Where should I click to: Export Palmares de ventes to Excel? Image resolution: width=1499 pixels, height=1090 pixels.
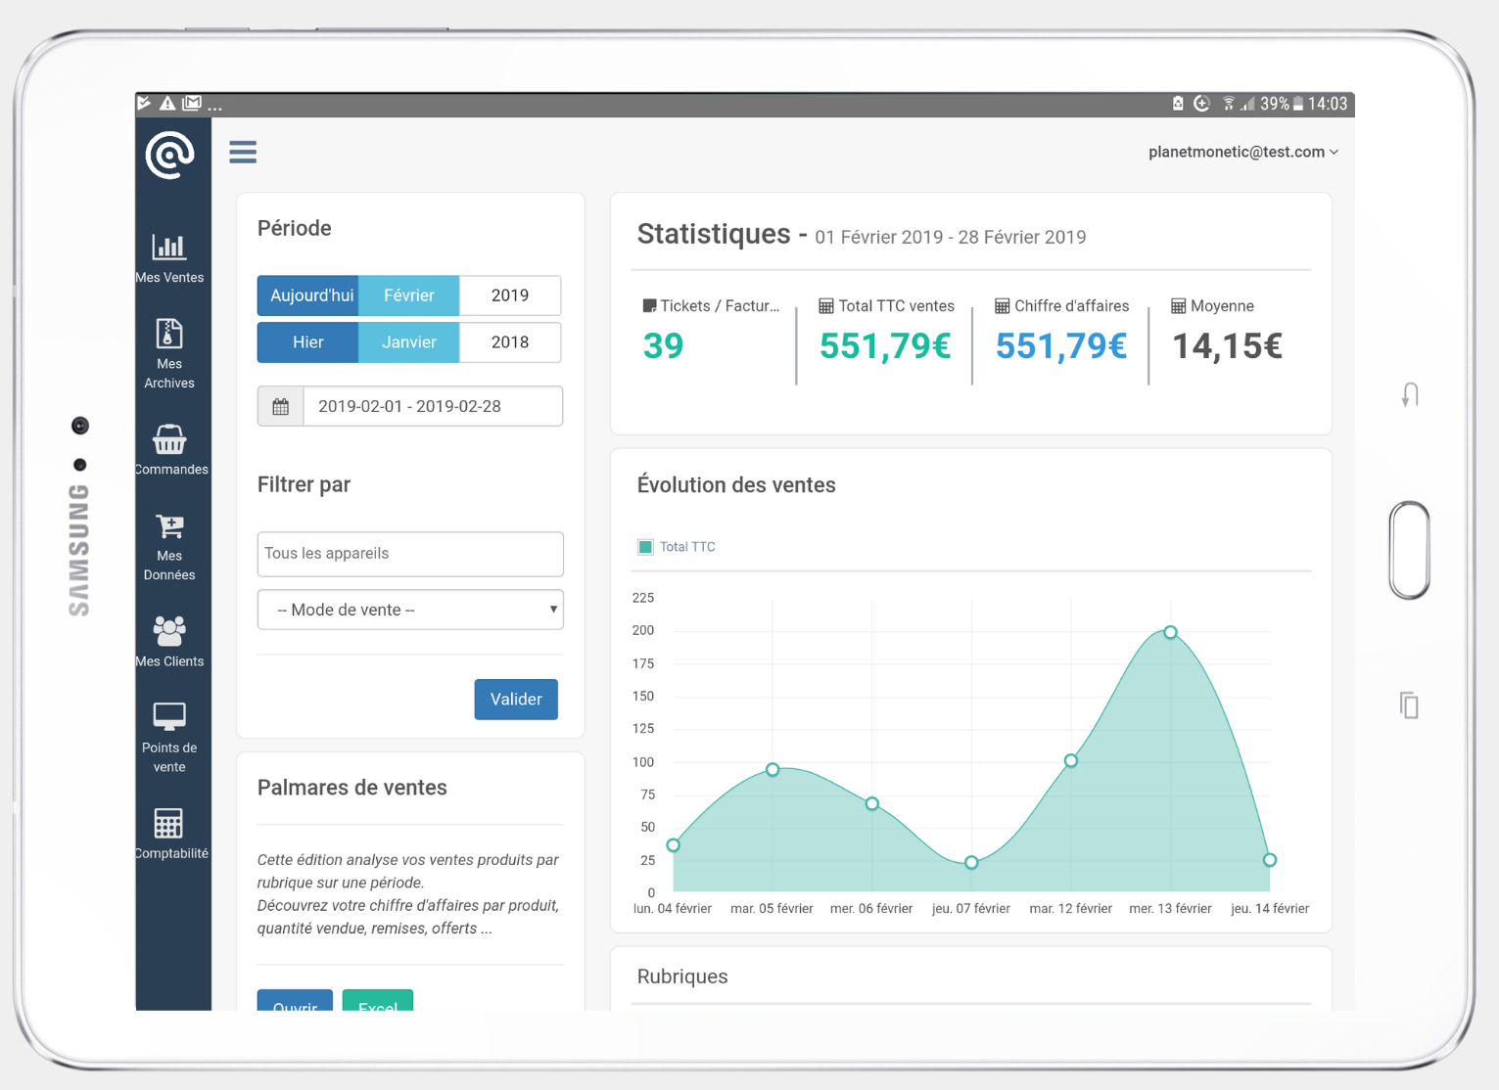377,1004
